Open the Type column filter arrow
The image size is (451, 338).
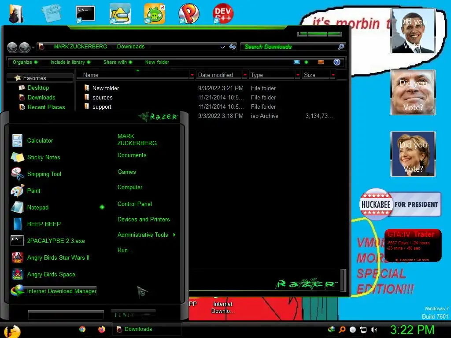298,75
